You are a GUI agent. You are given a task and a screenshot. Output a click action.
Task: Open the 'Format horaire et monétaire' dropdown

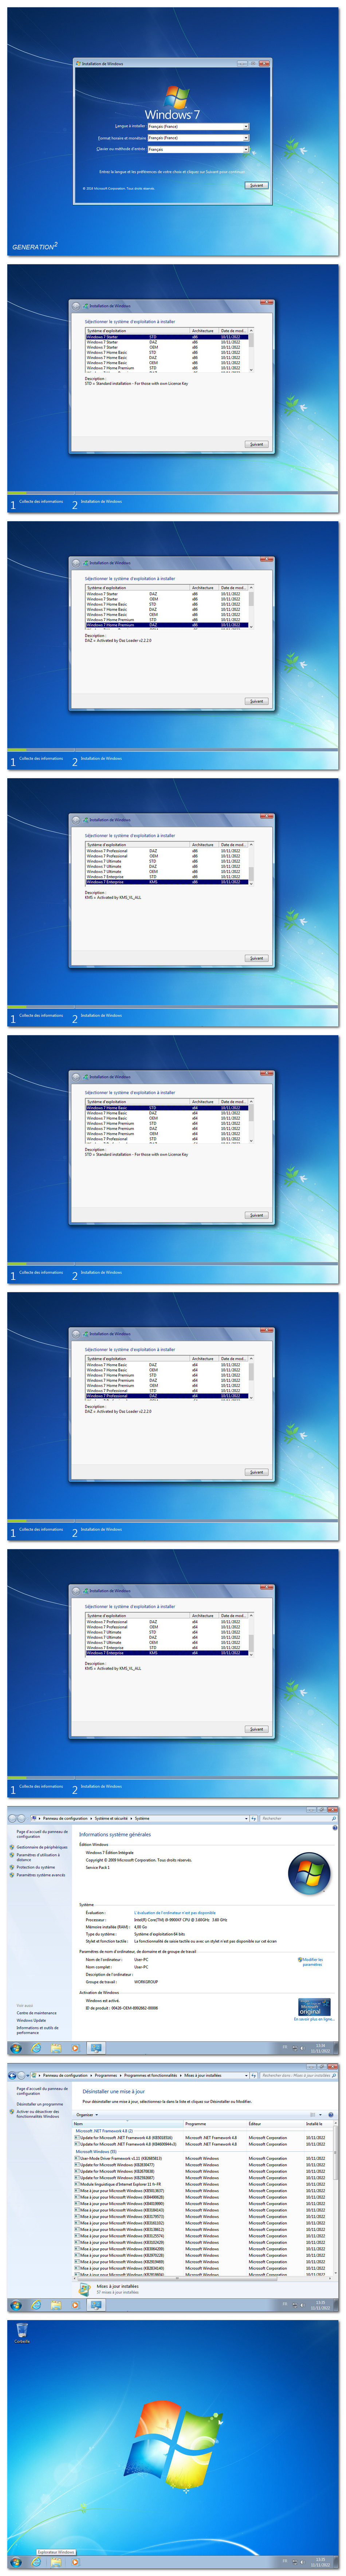[198, 138]
